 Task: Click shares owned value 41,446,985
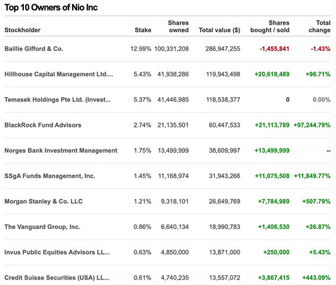tap(173, 99)
